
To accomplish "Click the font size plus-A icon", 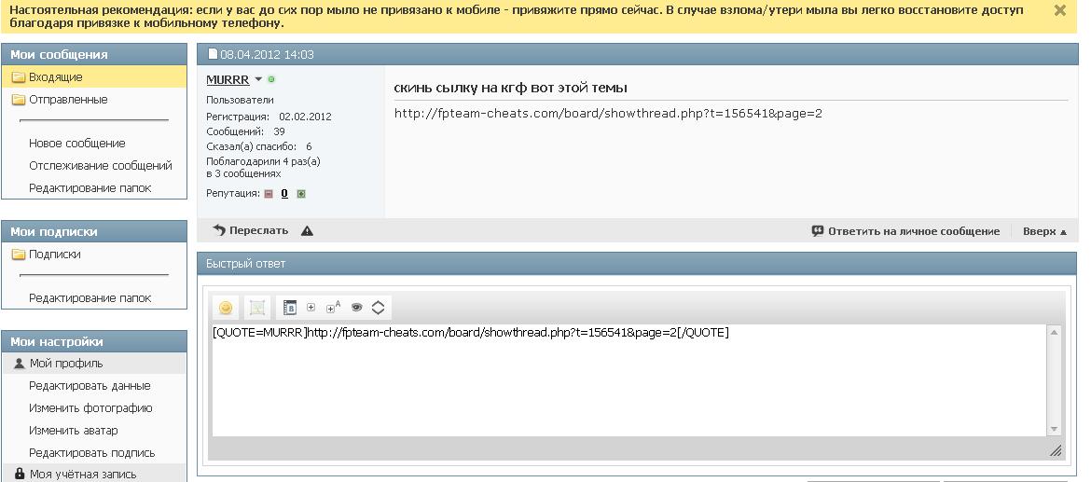I will pyautogui.click(x=333, y=307).
